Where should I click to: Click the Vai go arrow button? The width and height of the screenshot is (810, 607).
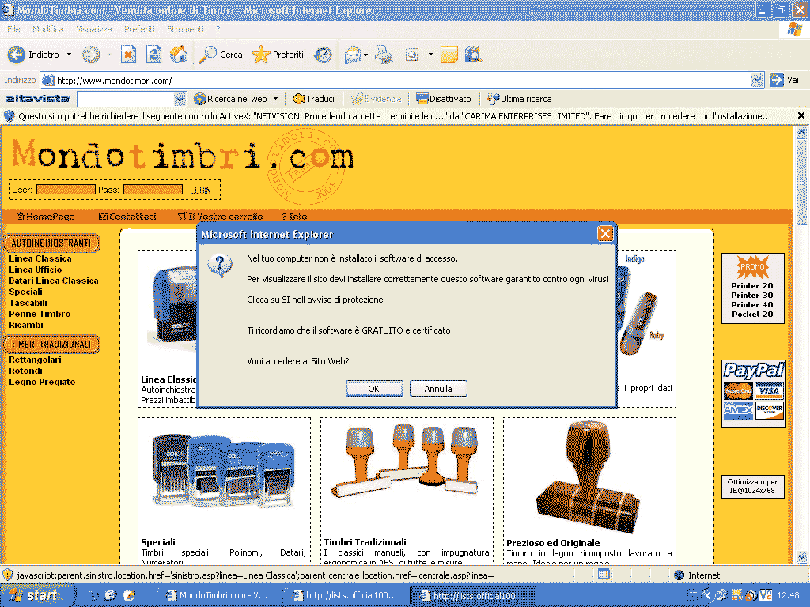777,80
